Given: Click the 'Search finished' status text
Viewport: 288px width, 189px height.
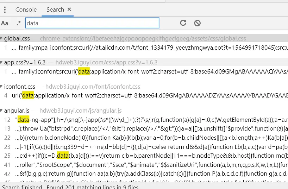Looking at the screenshot, I should coord(22,187).
